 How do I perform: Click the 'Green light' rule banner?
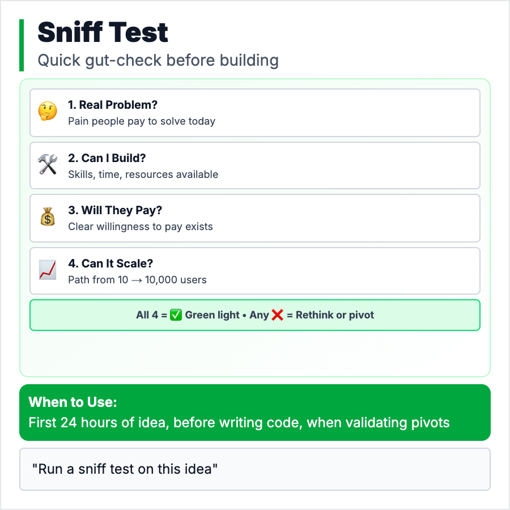point(255,315)
